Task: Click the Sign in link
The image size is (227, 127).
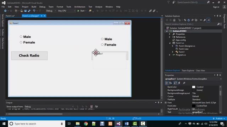Action: [x=216, y=7]
